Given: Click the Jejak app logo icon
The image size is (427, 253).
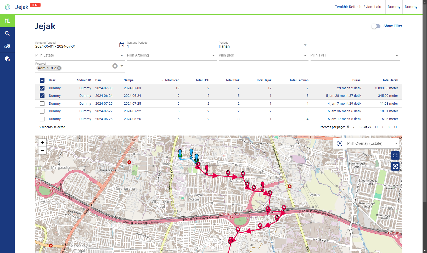Looking at the screenshot, I should [8, 7].
